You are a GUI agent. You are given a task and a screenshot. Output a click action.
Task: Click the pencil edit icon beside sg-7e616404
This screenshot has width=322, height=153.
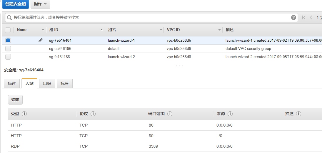pos(41,40)
